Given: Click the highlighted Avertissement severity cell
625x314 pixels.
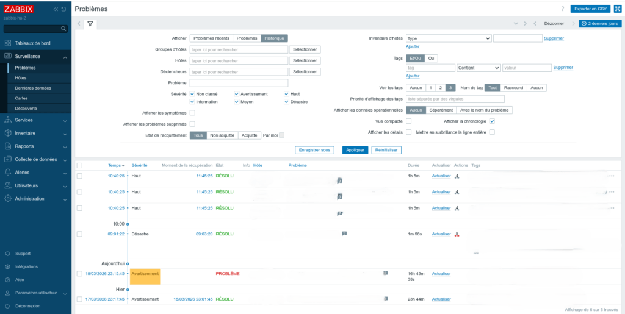Looking at the screenshot, I should [x=145, y=277].
